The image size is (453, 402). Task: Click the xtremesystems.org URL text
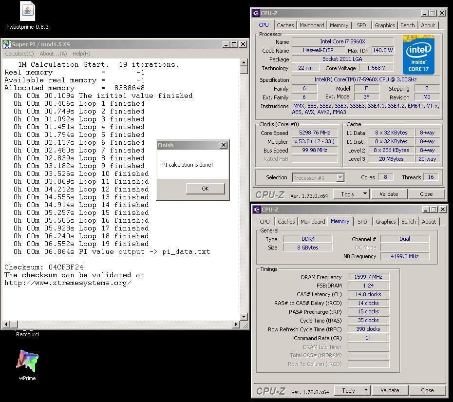click(x=68, y=283)
